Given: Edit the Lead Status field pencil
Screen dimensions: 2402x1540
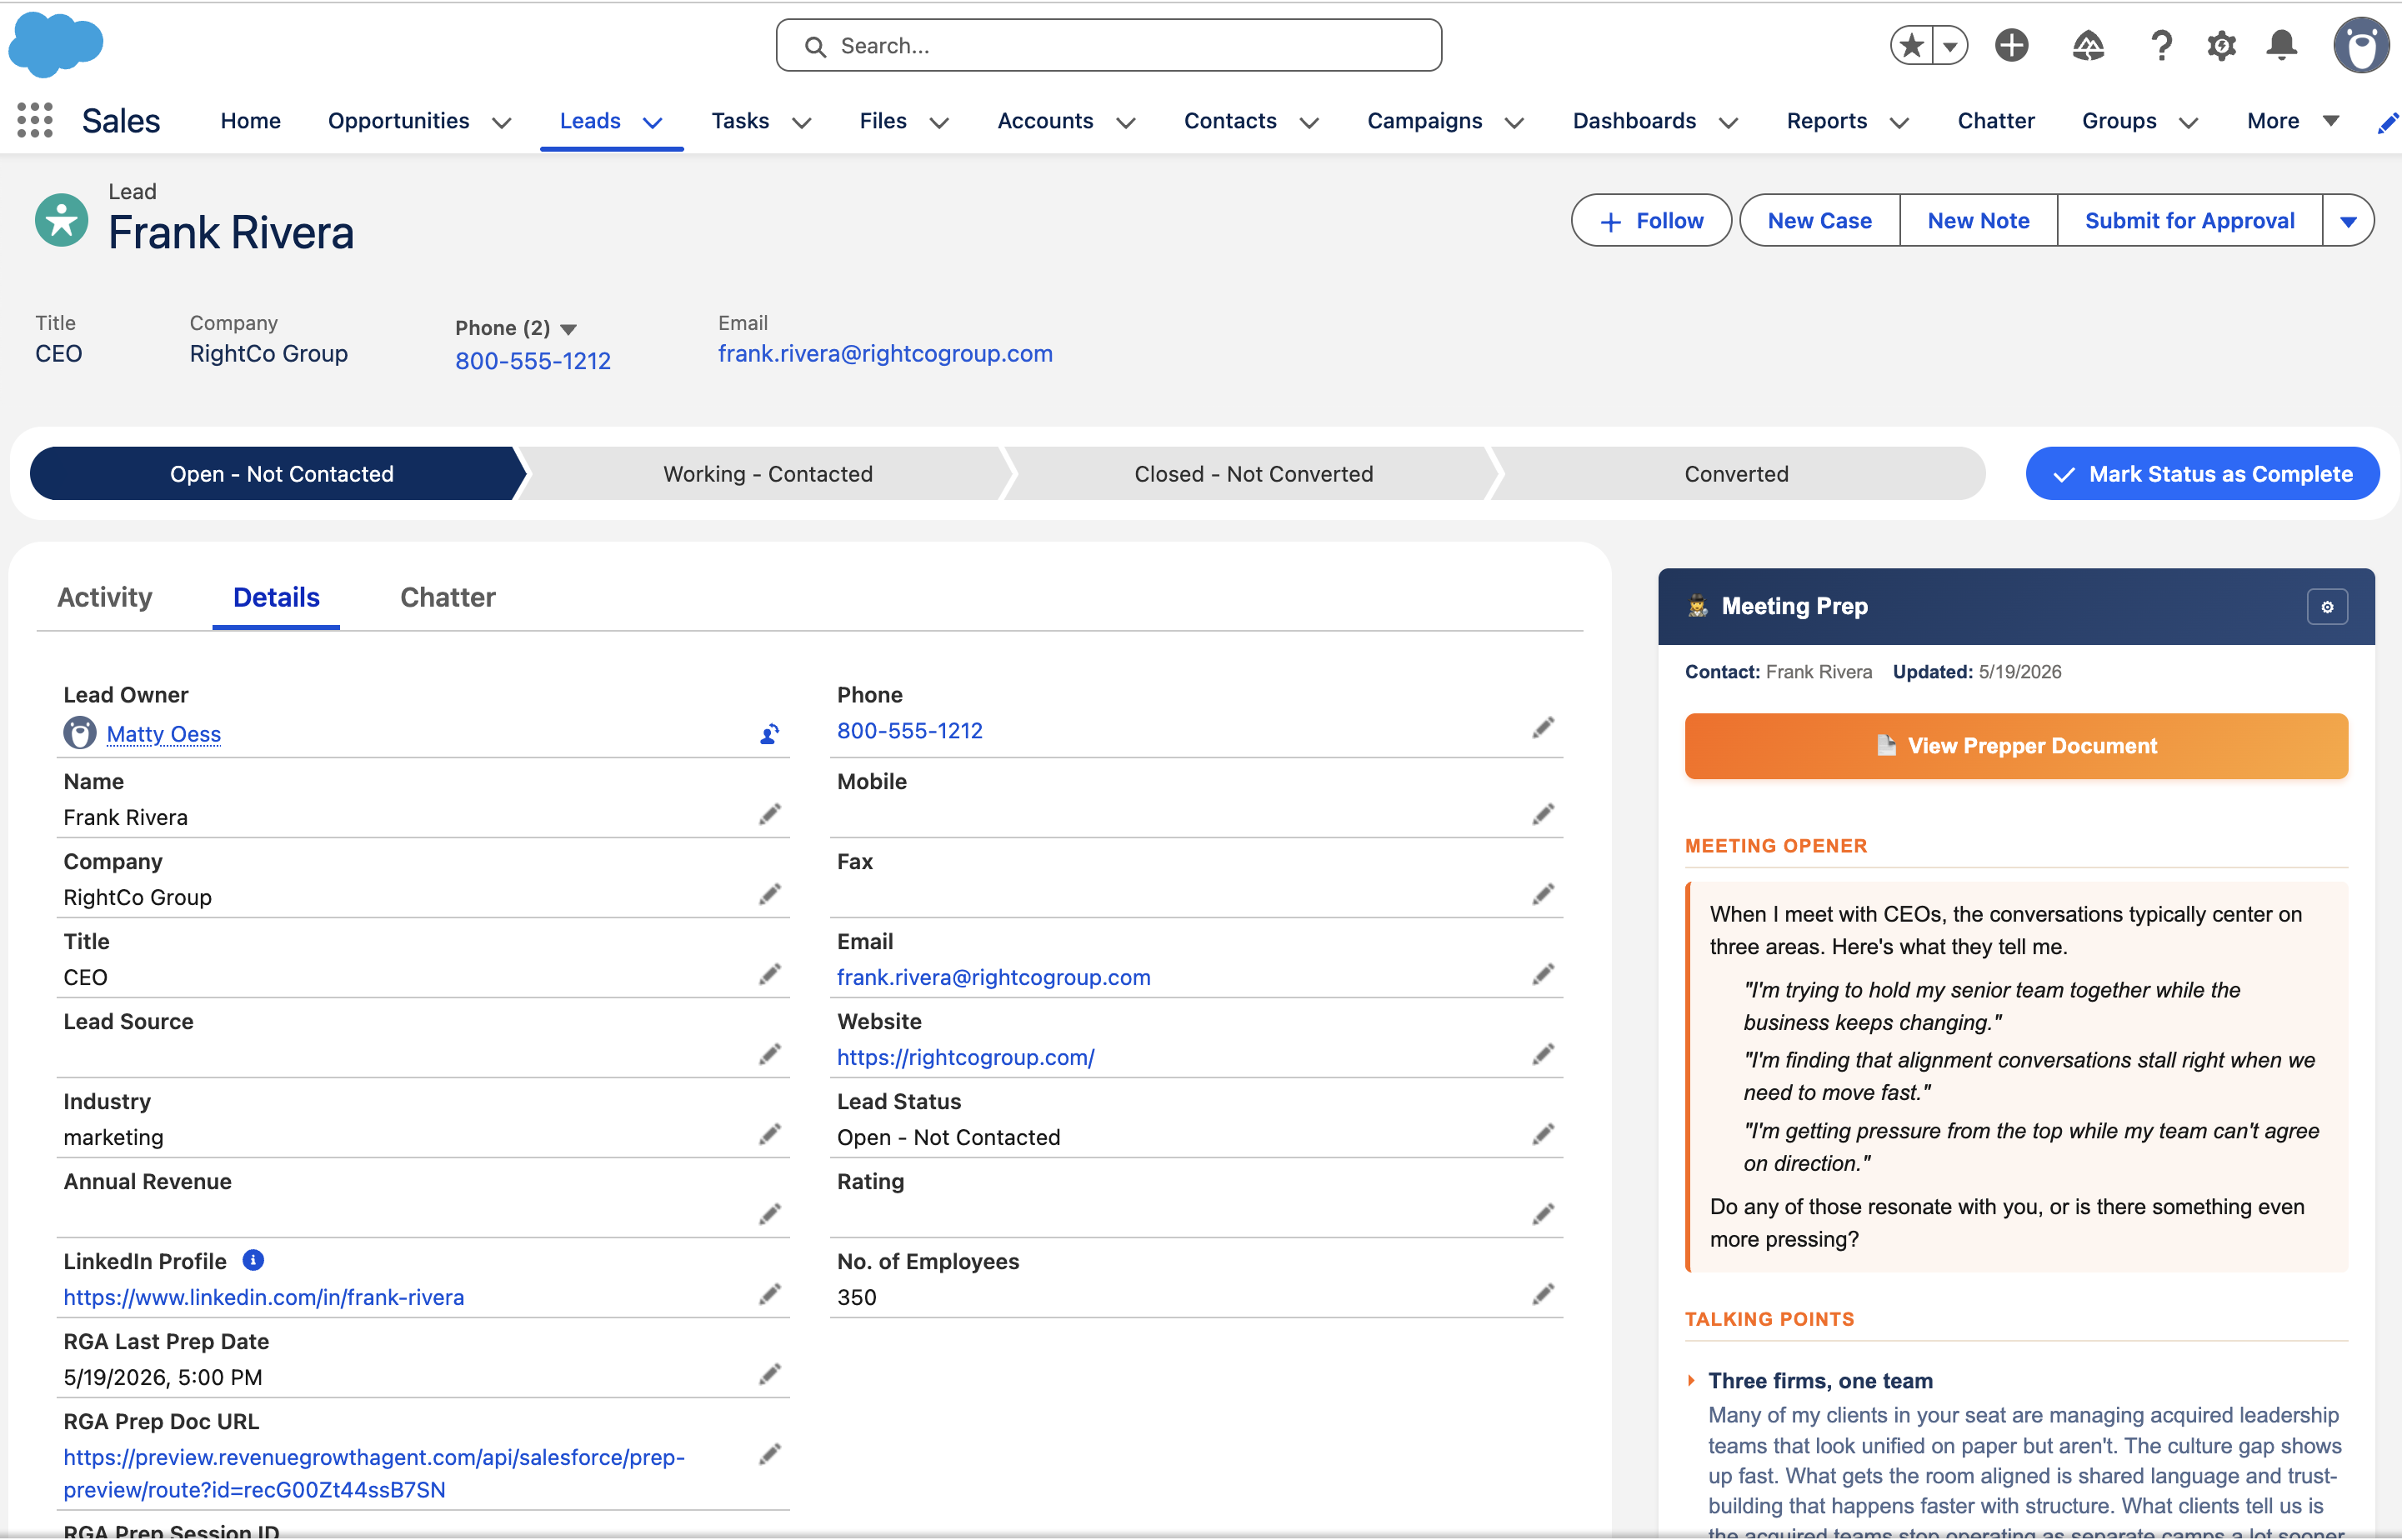Looking at the screenshot, I should coord(1543,1134).
